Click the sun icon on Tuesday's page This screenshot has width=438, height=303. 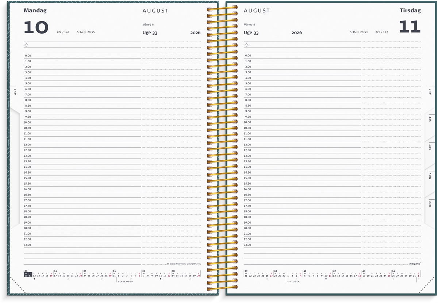358,32
